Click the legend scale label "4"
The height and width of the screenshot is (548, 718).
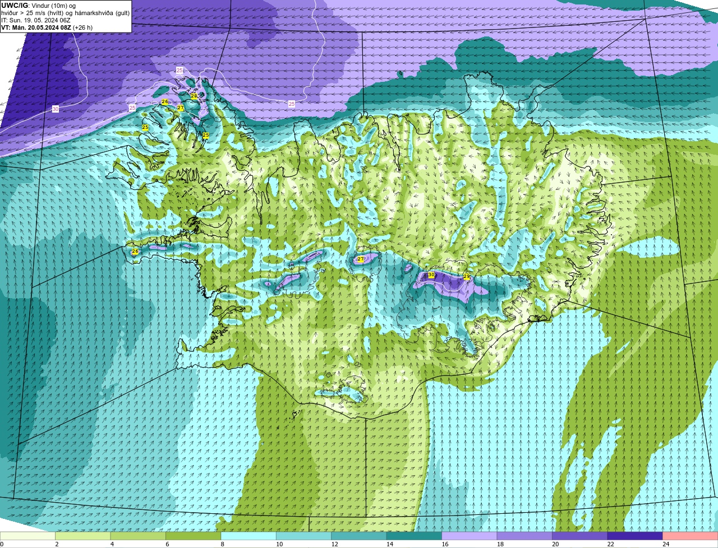coord(112,544)
